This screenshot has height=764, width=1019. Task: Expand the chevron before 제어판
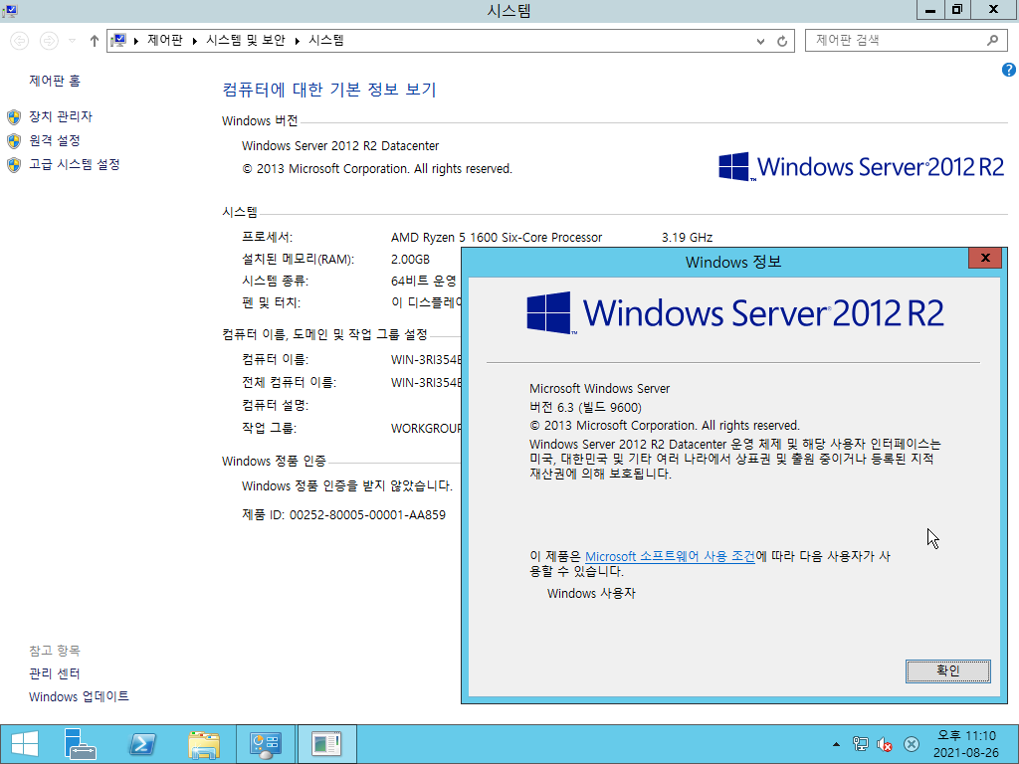tap(136, 41)
